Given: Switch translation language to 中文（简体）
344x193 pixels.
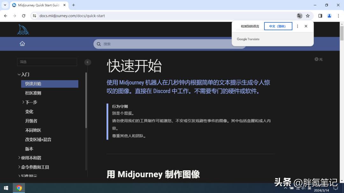Looking at the screenshot, I should tap(278, 26).
